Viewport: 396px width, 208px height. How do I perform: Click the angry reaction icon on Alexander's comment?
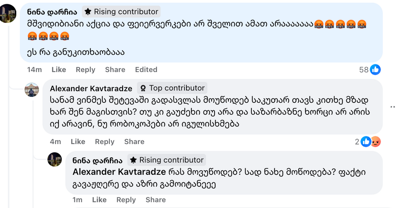coord(376,142)
